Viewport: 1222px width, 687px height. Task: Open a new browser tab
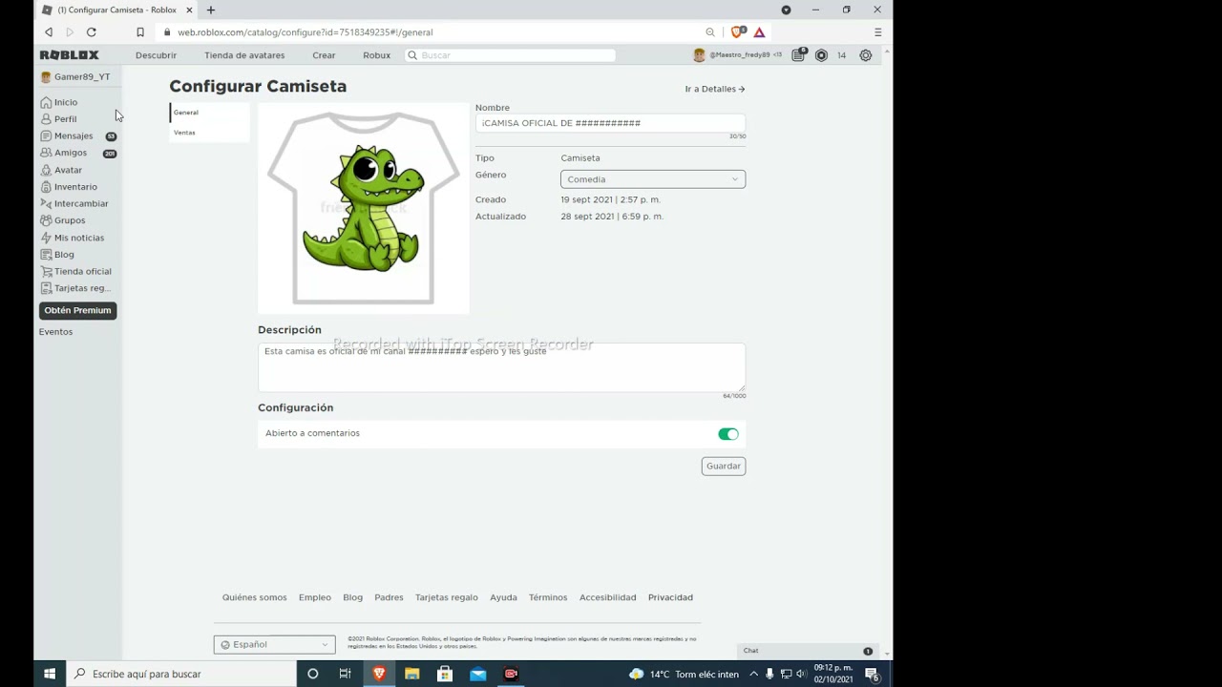click(211, 10)
